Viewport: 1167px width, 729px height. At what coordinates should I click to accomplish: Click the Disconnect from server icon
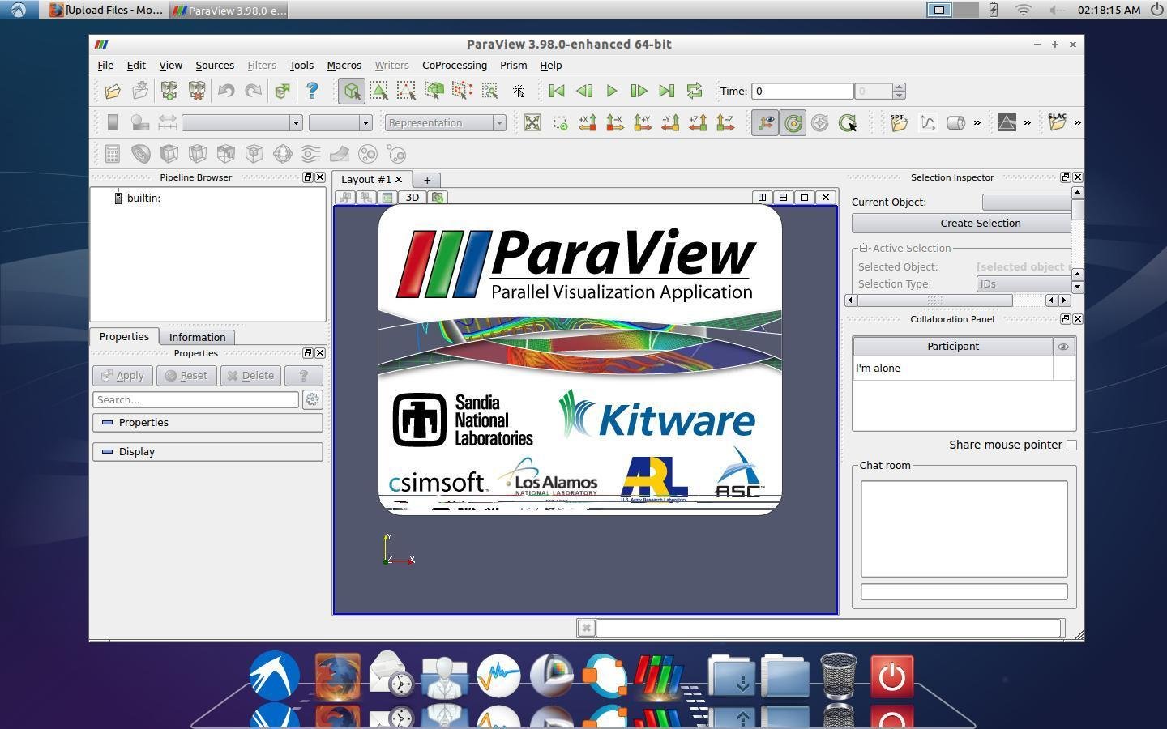pyautogui.click(x=196, y=91)
